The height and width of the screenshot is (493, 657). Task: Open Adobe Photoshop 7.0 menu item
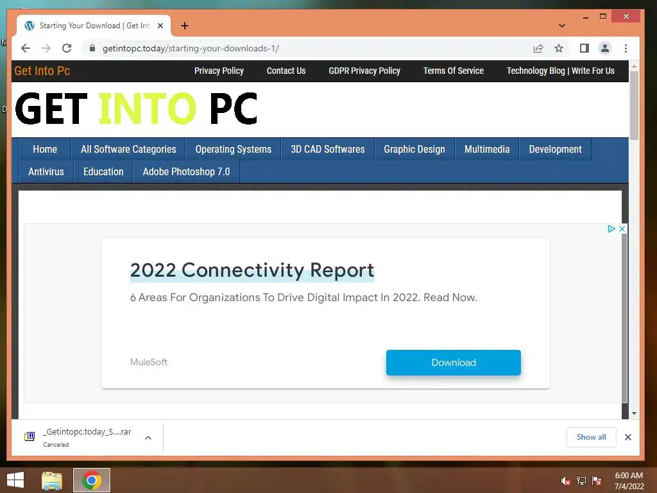tap(186, 172)
